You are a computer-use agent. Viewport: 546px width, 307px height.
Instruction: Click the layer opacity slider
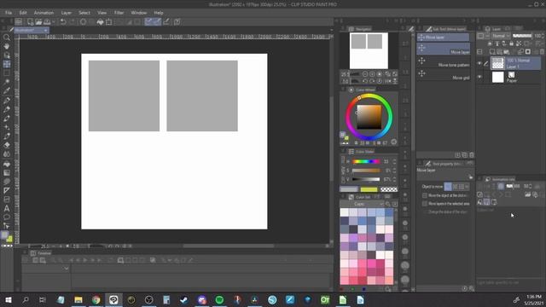[x=522, y=36]
